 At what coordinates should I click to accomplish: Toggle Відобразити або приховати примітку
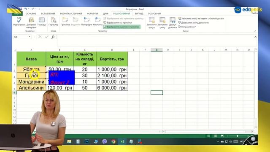124,19
